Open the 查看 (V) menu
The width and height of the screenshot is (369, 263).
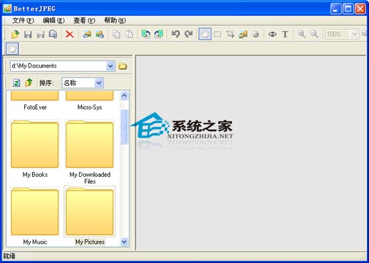point(85,21)
